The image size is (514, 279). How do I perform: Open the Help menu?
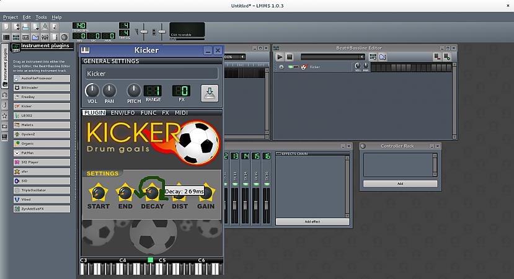(x=56, y=17)
